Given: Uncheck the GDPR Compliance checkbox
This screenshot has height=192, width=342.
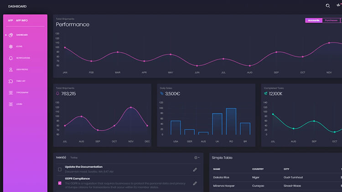Looking at the screenshot, I should click(60, 183).
